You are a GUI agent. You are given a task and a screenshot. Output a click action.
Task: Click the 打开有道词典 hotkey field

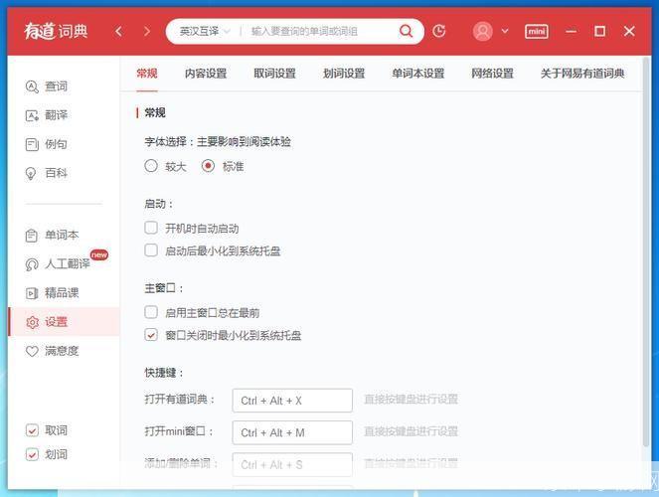click(x=292, y=401)
